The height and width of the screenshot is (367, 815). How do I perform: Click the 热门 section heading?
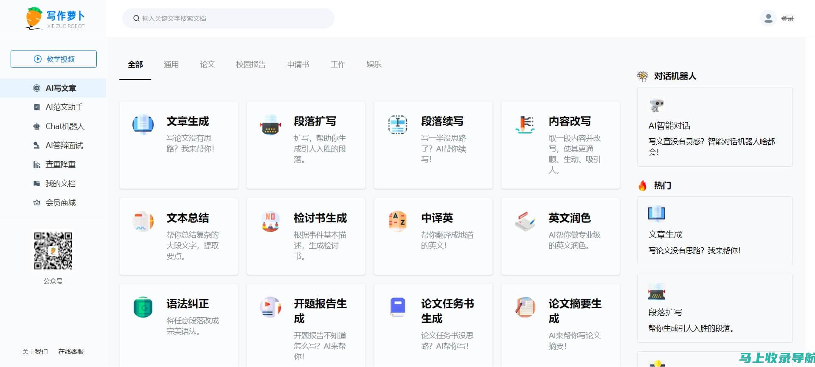662,185
